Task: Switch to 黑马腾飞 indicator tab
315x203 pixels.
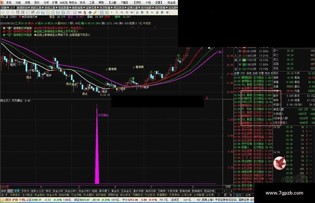Action: pyautogui.click(x=104, y=191)
